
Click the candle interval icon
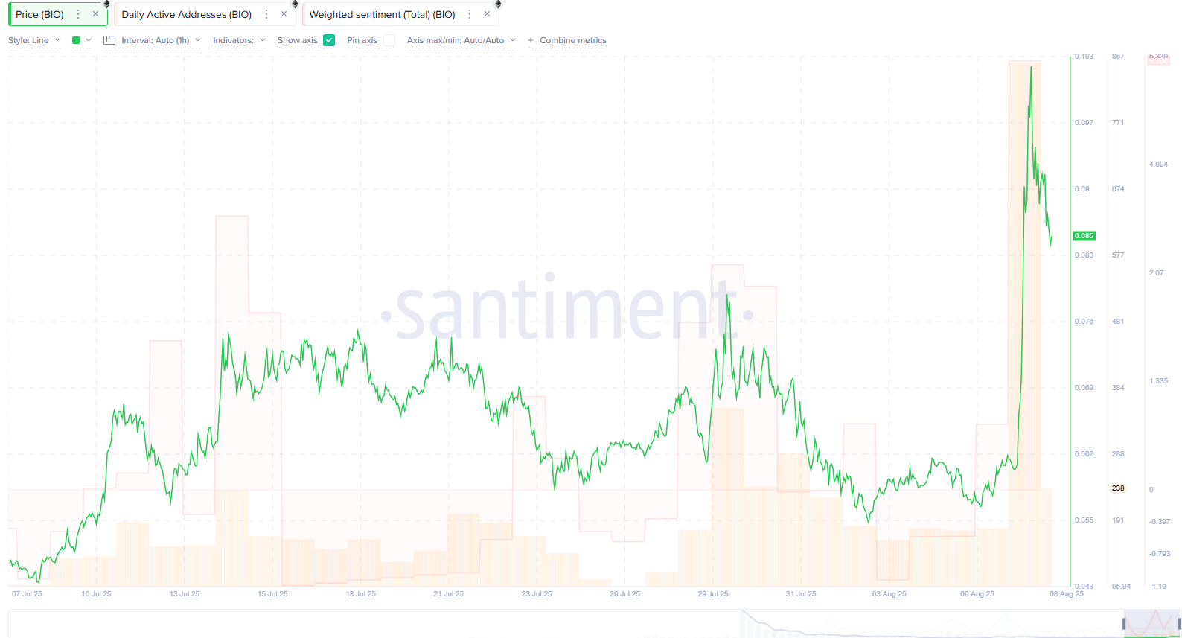(x=109, y=40)
